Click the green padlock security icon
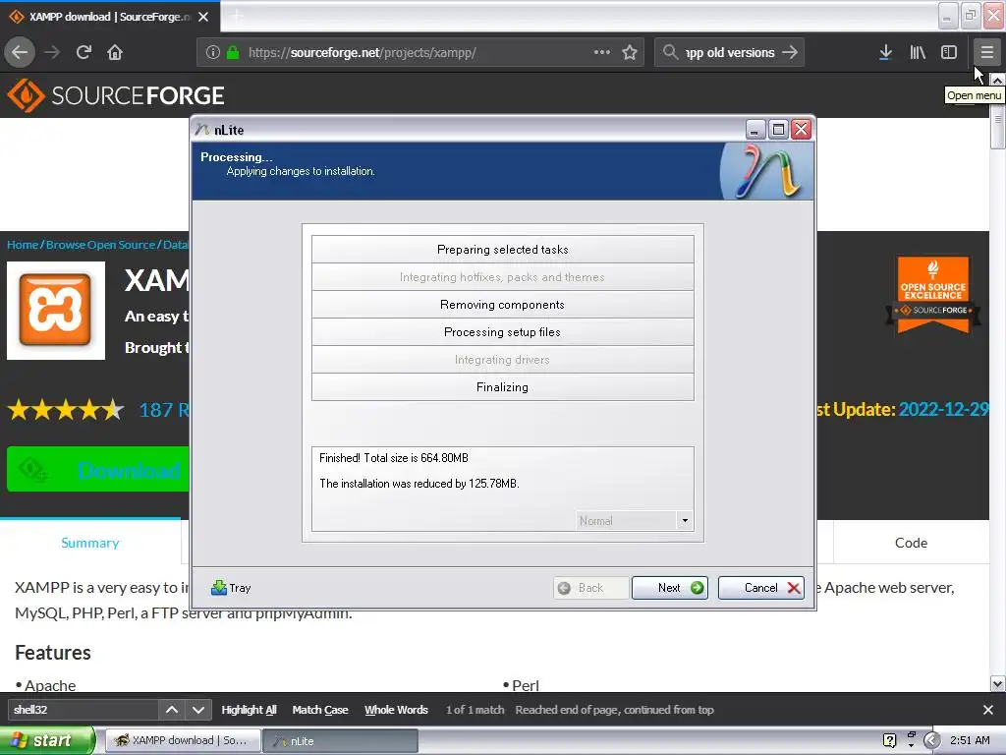 click(232, 53)
